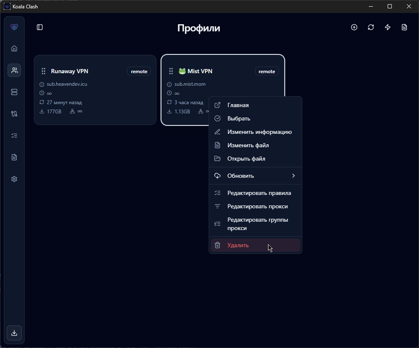Click the lightning bolt icon in header
The image size is (419, 348).
point(388,27)
